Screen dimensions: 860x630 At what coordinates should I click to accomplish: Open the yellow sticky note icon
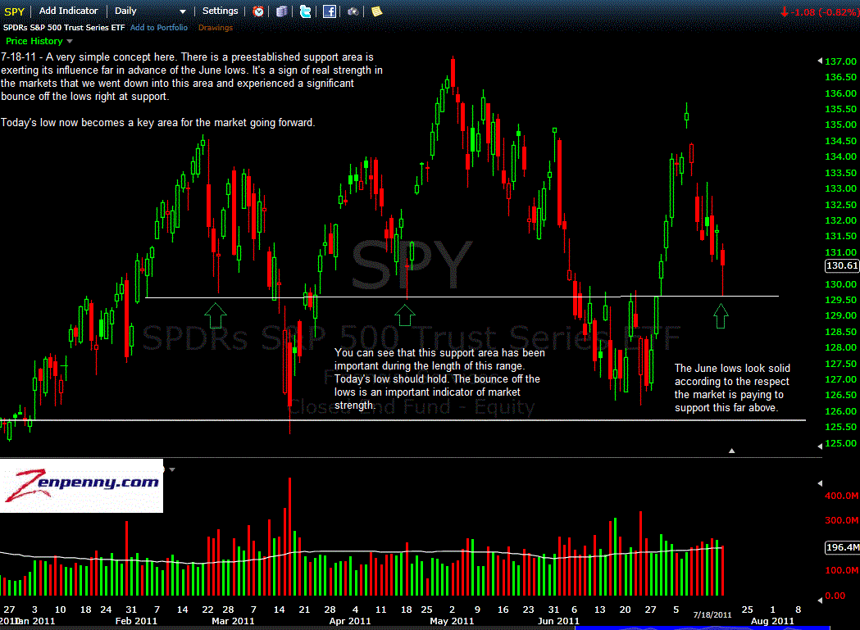click(377, 11)
